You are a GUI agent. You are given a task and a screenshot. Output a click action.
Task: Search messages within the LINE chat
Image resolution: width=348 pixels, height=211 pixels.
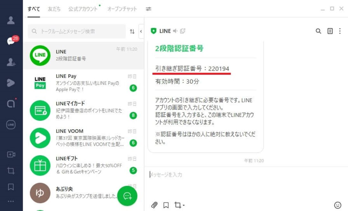click(x=318, y=31)
